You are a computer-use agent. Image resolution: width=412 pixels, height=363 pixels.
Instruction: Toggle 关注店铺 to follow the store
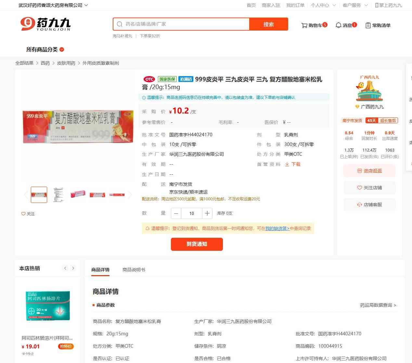coord(369,188)
